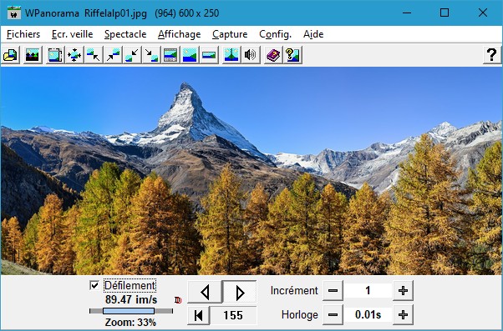The image size is (503, 331).
Task: Click the small red icon beside speed readout
Action: coord(178,300)
